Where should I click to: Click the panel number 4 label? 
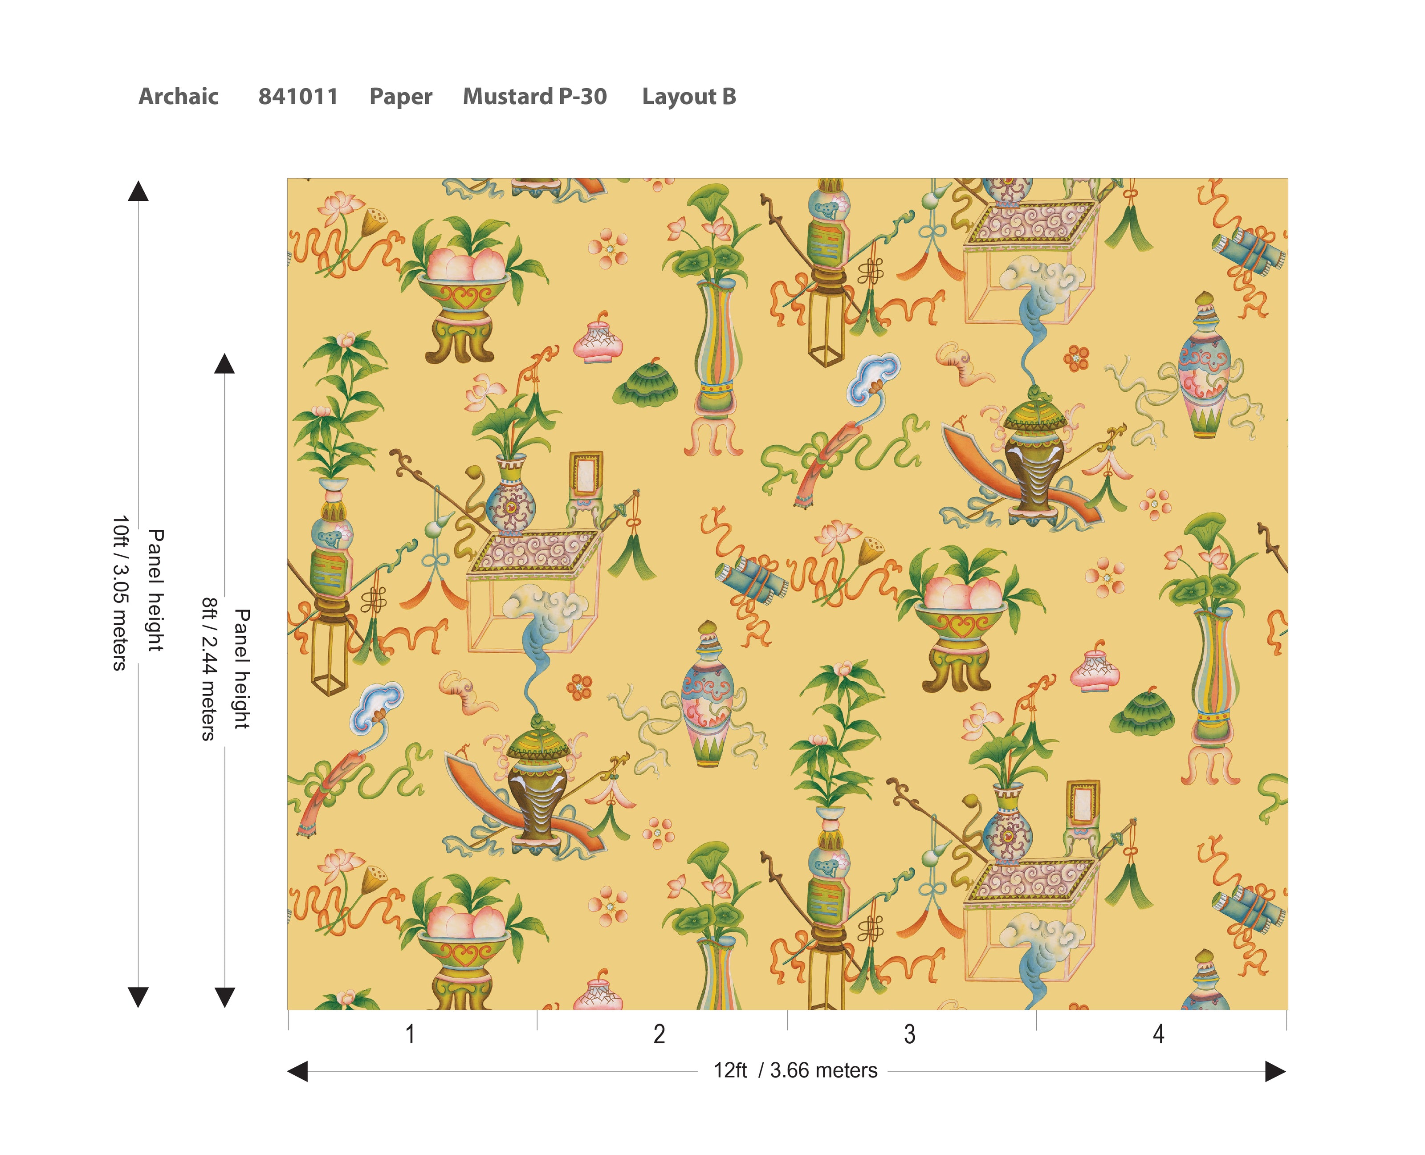point(1158,1034)
